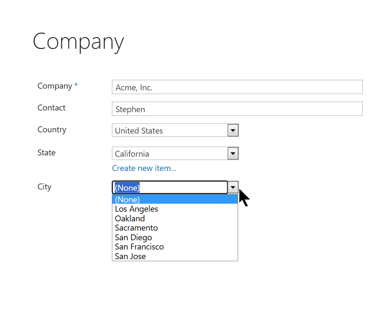Click the City field label
The height and width of the screenshot is (336, 387).
pos(45,187)
